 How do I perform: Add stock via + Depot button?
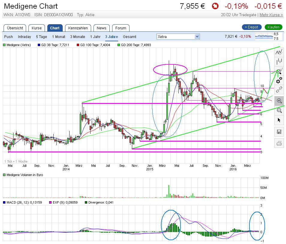pos(252,27)
